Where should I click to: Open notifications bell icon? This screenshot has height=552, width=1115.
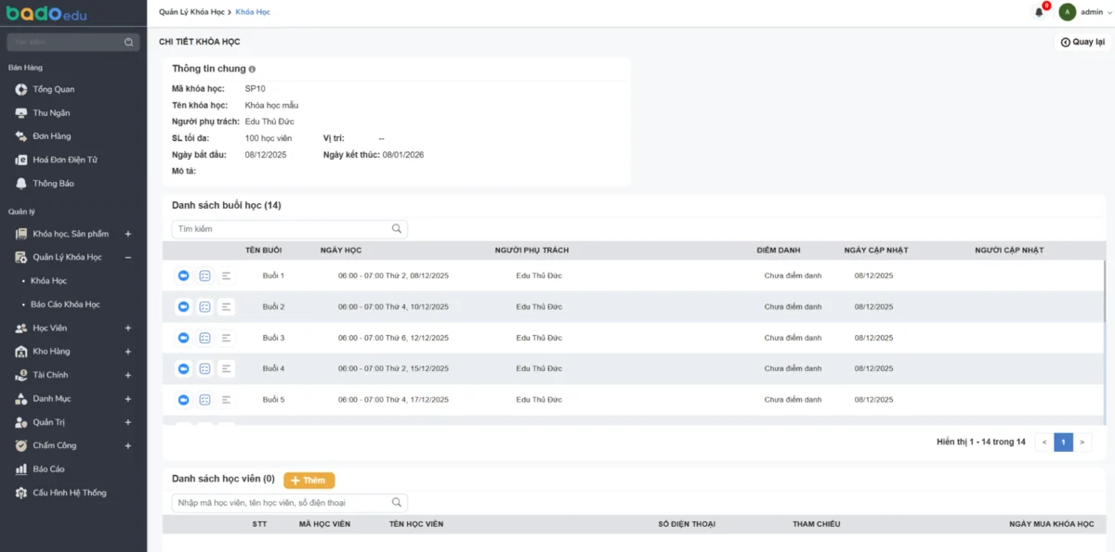[x=1039, y=12]
